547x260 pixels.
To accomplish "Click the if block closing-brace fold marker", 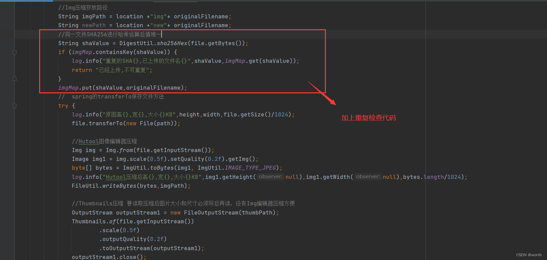I will click(x=15, y=78).
